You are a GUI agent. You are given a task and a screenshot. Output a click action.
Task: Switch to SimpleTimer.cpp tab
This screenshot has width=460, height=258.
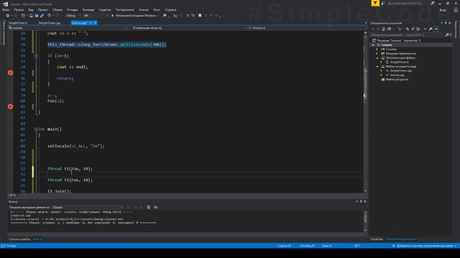(50, 23)
